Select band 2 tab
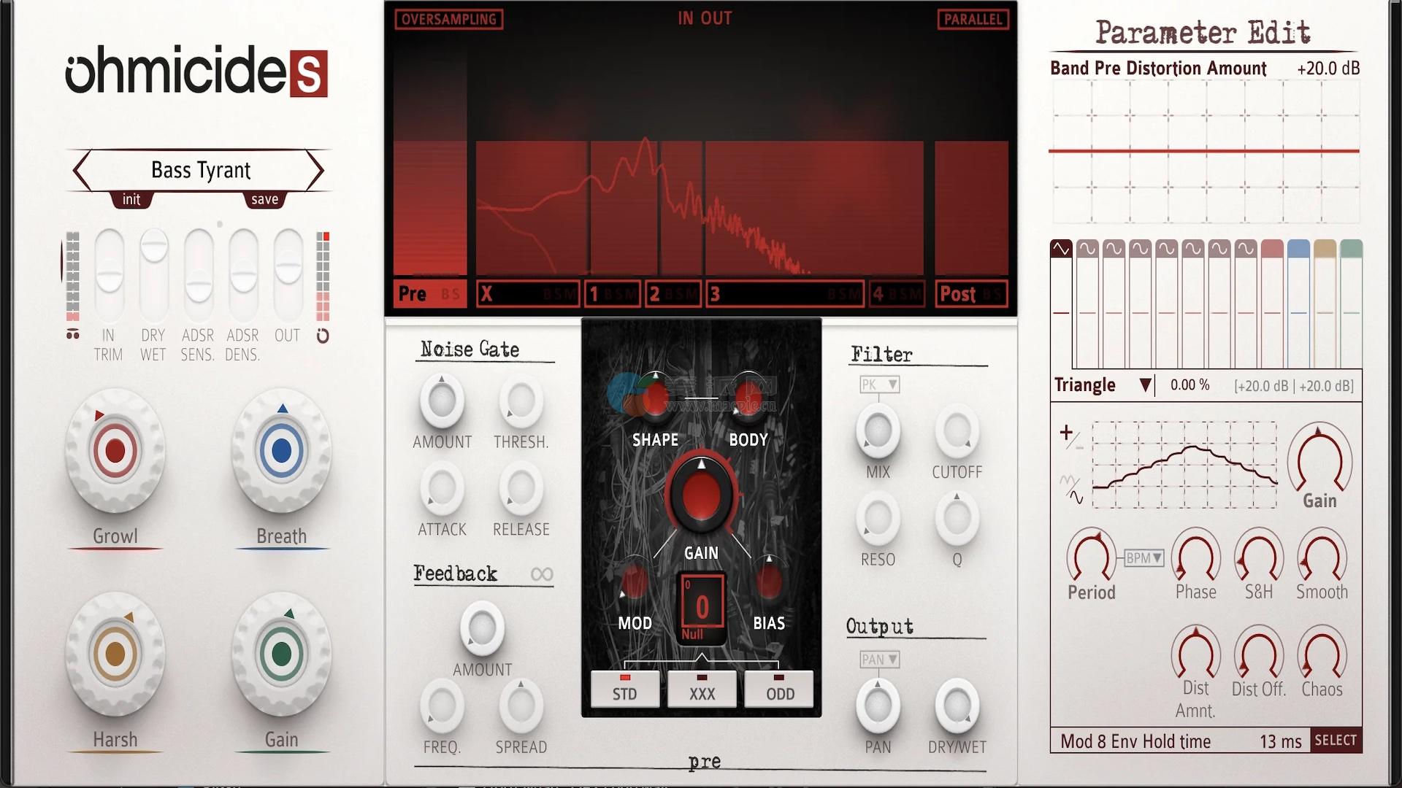This screenshot has height=788, width=1402. pyautogui.click(x=673, y=293)
